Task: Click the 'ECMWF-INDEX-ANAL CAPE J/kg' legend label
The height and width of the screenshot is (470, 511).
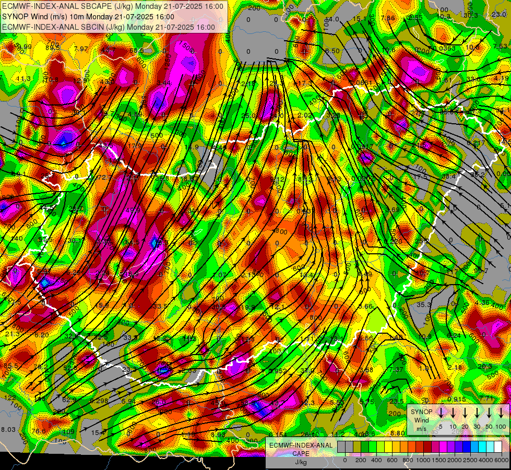Action: point(301,453)
